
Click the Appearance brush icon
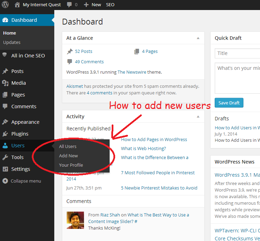5,122
